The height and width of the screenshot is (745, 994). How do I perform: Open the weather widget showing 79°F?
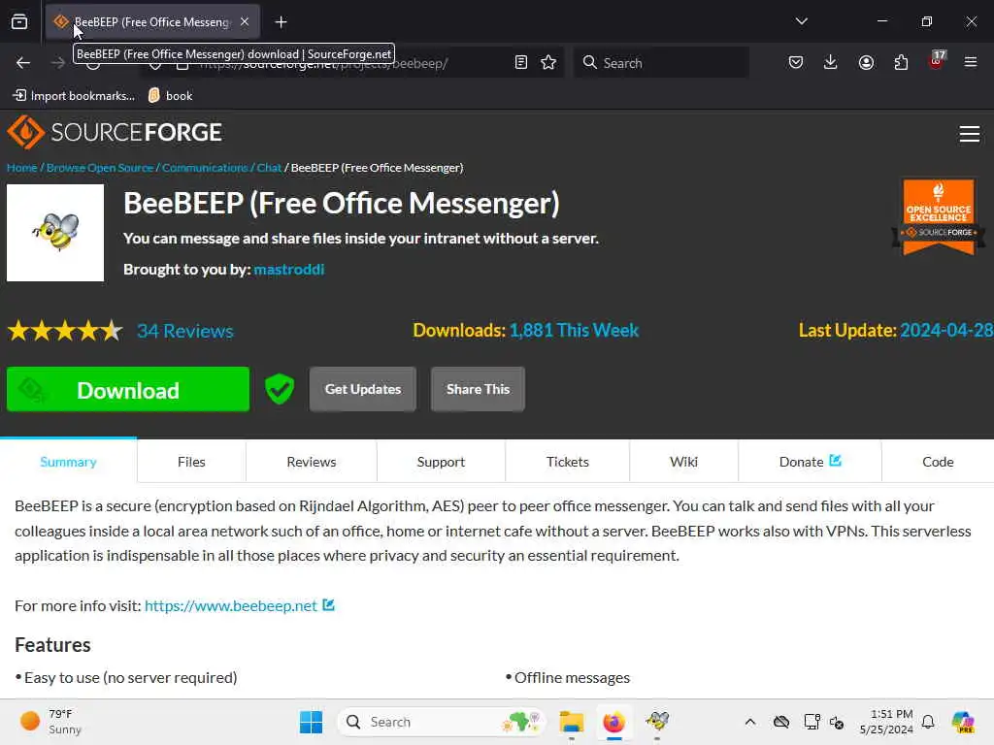(50, 722)
